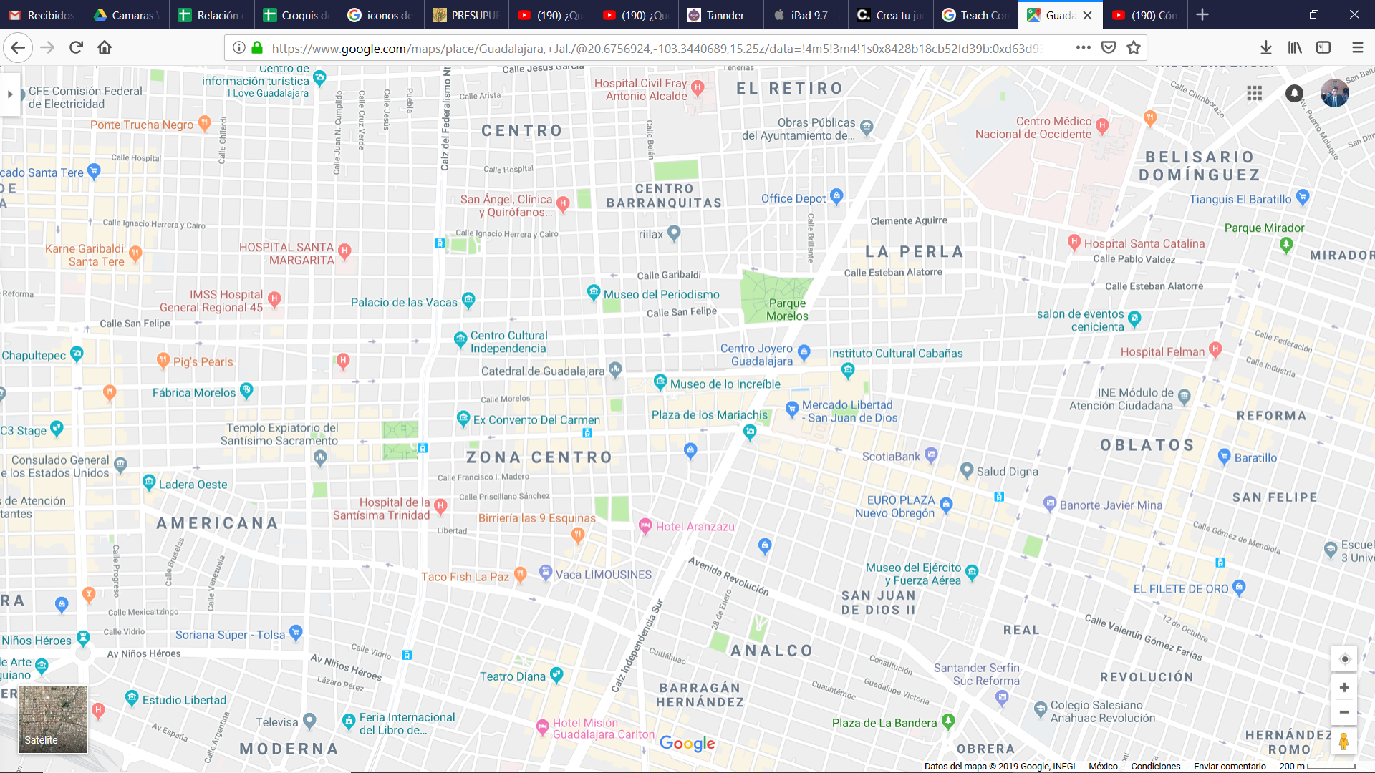This screenshot has height=773, width=1375.
Task: Click the México footer link
Action: coord(1103,766)
